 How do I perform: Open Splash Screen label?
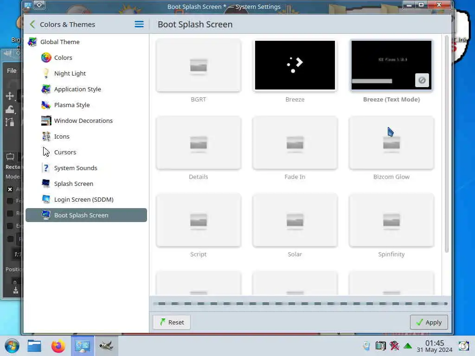click(x=74, y=184)
